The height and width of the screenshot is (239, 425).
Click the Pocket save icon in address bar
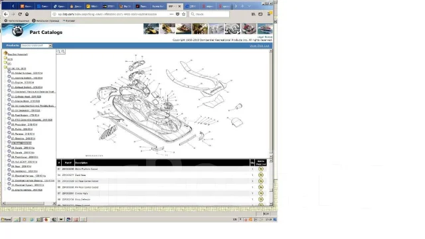[x=177, y=14]
